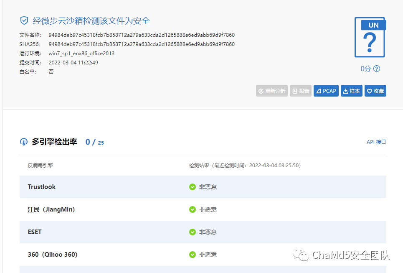Click the green checkmark in Qihoo 360 row
This screenshot has height=273, width=403.
click(x=192, y=255)
